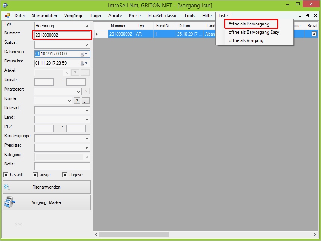Expand the Kundengruppe dropdown
Image resolution: width=321 pixels, height=241 pixels.
click(87, 138)
